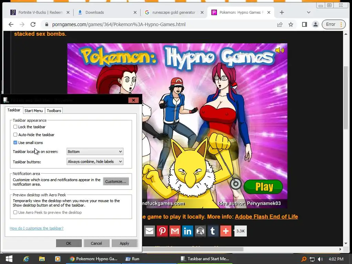Share via the grey email envelope icon
This screenshot has height=264, width=352.
(x=150, y=231)
